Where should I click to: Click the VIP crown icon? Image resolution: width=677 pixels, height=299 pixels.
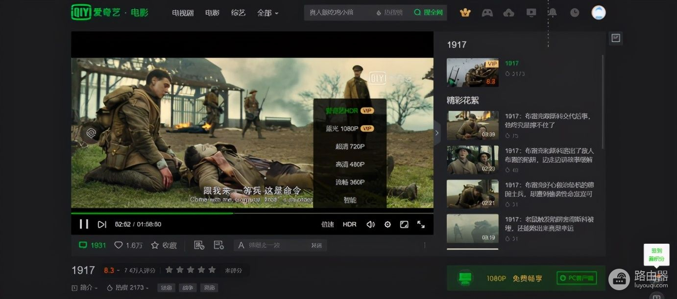click(x=465, y=13)
